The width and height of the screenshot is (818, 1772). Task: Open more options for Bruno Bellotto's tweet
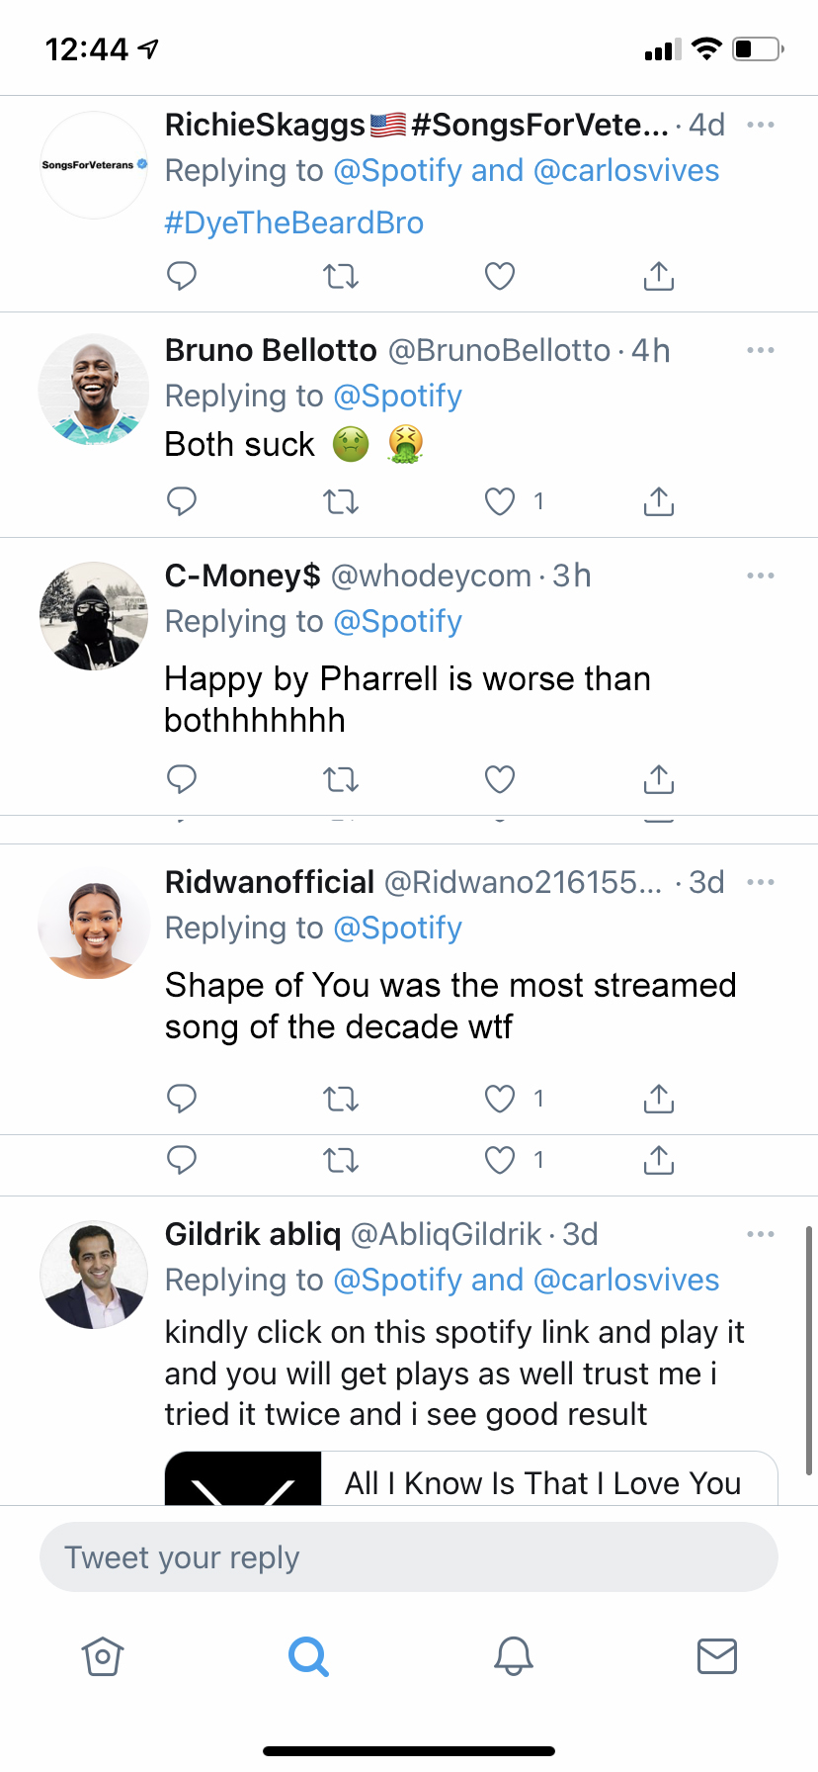tap(761, 351)
